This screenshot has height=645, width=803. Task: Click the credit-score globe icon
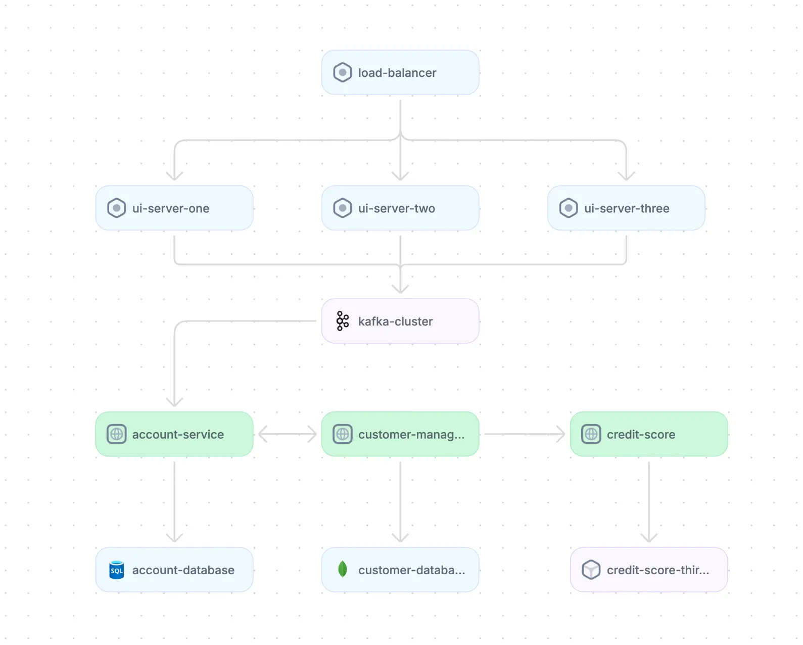click(591, 434)
